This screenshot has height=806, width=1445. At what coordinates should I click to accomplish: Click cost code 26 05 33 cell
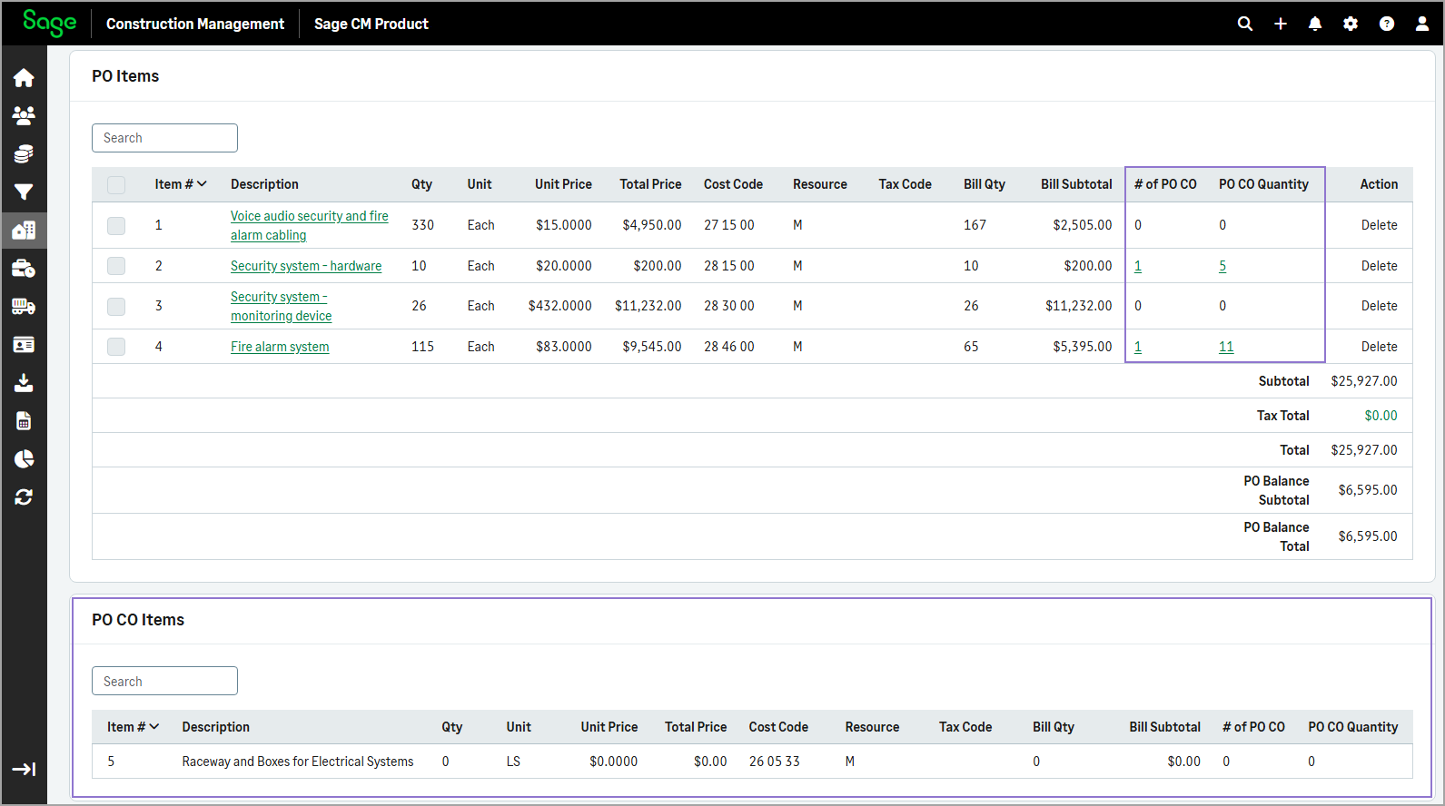(x=774, y=762)
